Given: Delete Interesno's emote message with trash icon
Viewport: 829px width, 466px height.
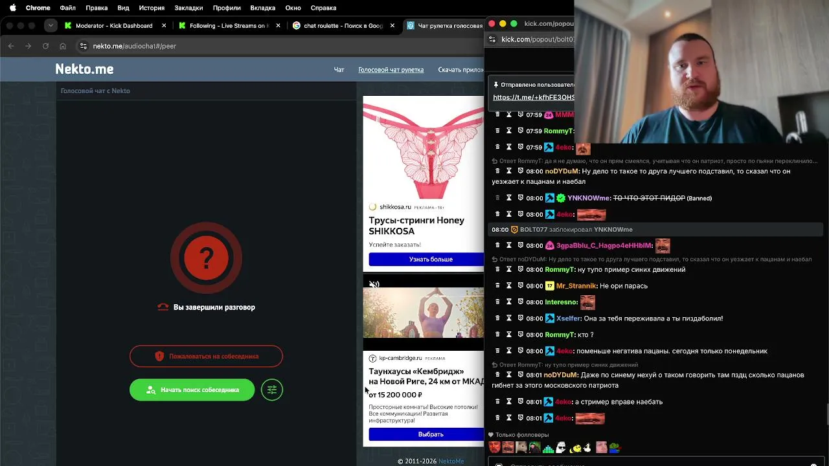Looking at the screenshot, I should [x=497, y=302].
